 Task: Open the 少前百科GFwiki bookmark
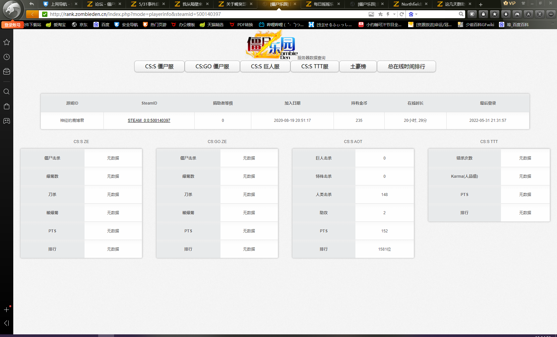point(476,24)
